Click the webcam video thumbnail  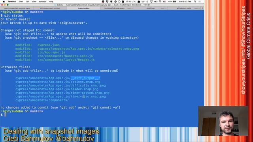point(223,121)
